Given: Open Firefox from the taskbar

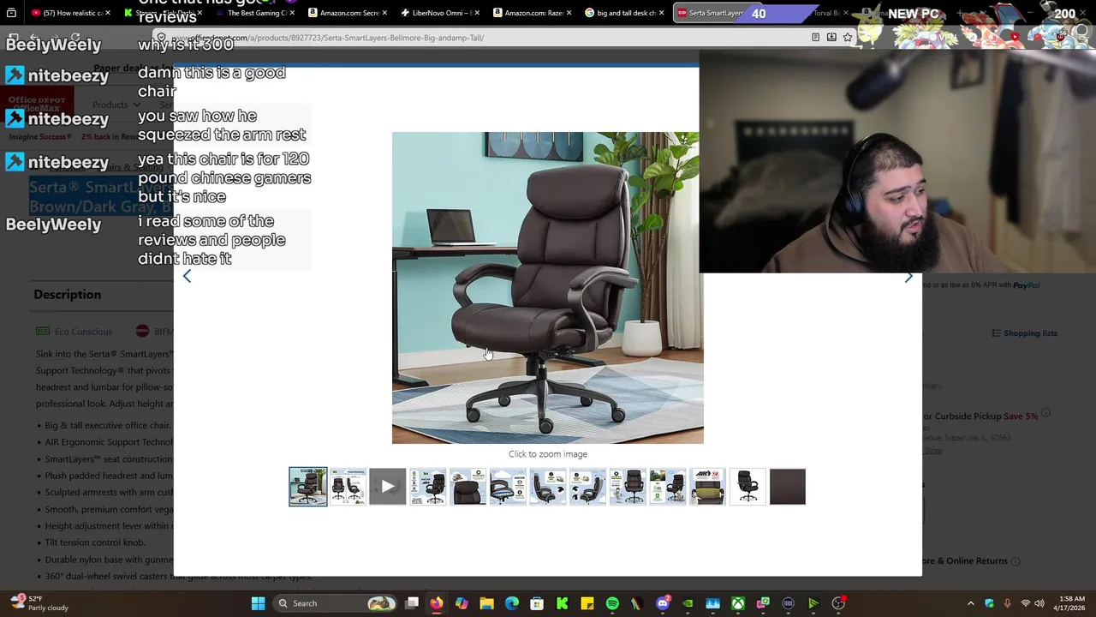Looking at the screenshot, I should pos(437,603).
